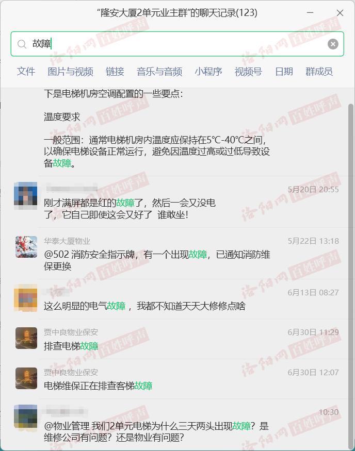Clear the search text with the X icon
Viewport: 355px width, 451px height.
[333, 44]
